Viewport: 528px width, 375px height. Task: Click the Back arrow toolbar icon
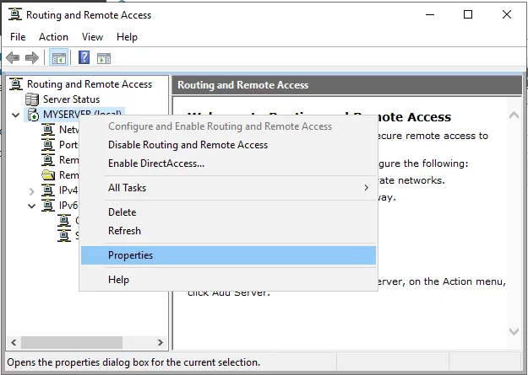pyautogui.click(x=13, y=57)
